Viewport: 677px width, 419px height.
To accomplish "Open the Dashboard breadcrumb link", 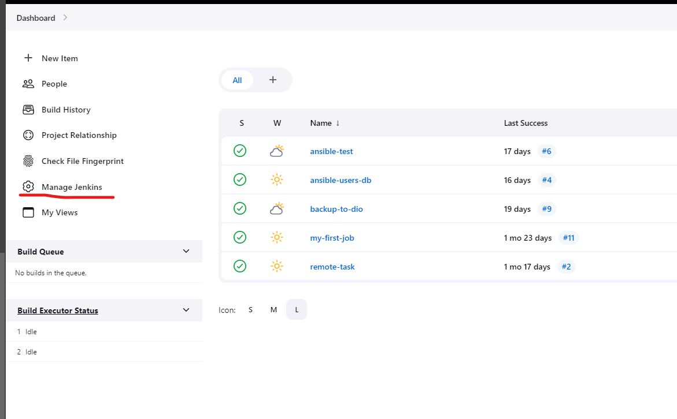I will coord(36,18).
